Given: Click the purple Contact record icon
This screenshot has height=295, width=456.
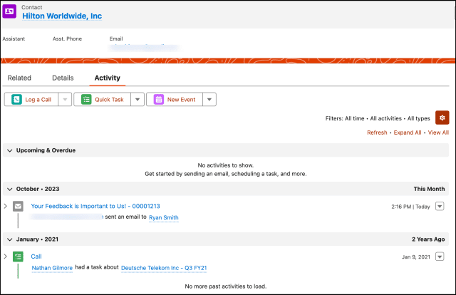Looking at the screenshot, I should tap(9, 11).
